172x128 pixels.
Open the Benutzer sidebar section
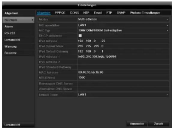pyautogui.click(x=18, y=53)
